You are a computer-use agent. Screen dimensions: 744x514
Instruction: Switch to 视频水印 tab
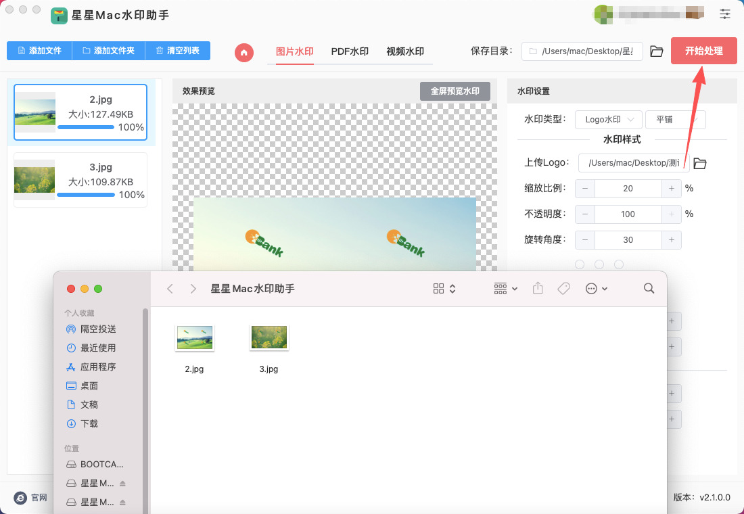(x=405, y=51)
